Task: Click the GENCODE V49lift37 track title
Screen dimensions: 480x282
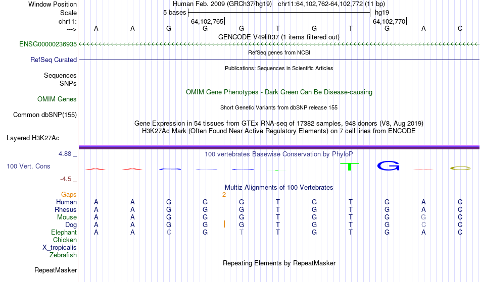Action: click(279, 37)
